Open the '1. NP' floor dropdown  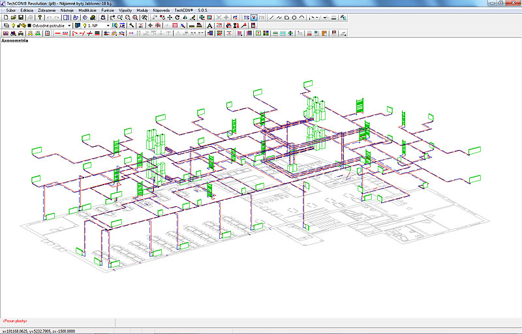click(108, 25)
